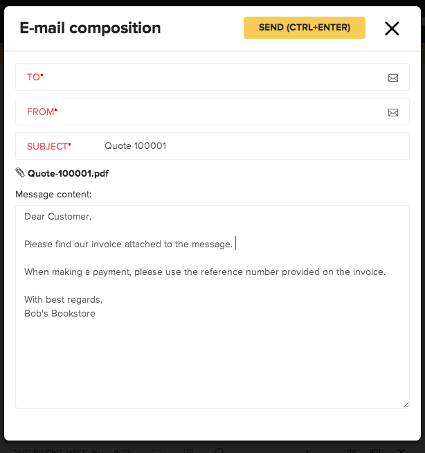Open the Quote-100001.pdf attachment
425x453 pixels.
(x=68, y=174)
